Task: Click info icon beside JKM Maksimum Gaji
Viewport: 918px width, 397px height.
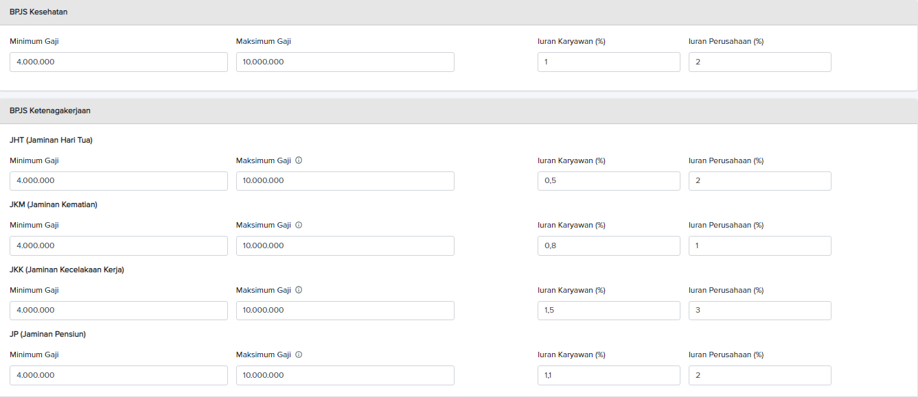Action: (299, 225)
